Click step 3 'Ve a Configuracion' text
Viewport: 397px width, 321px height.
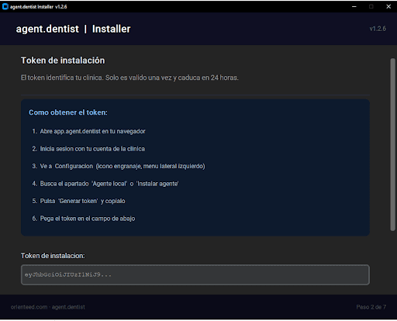pos(119,166)
